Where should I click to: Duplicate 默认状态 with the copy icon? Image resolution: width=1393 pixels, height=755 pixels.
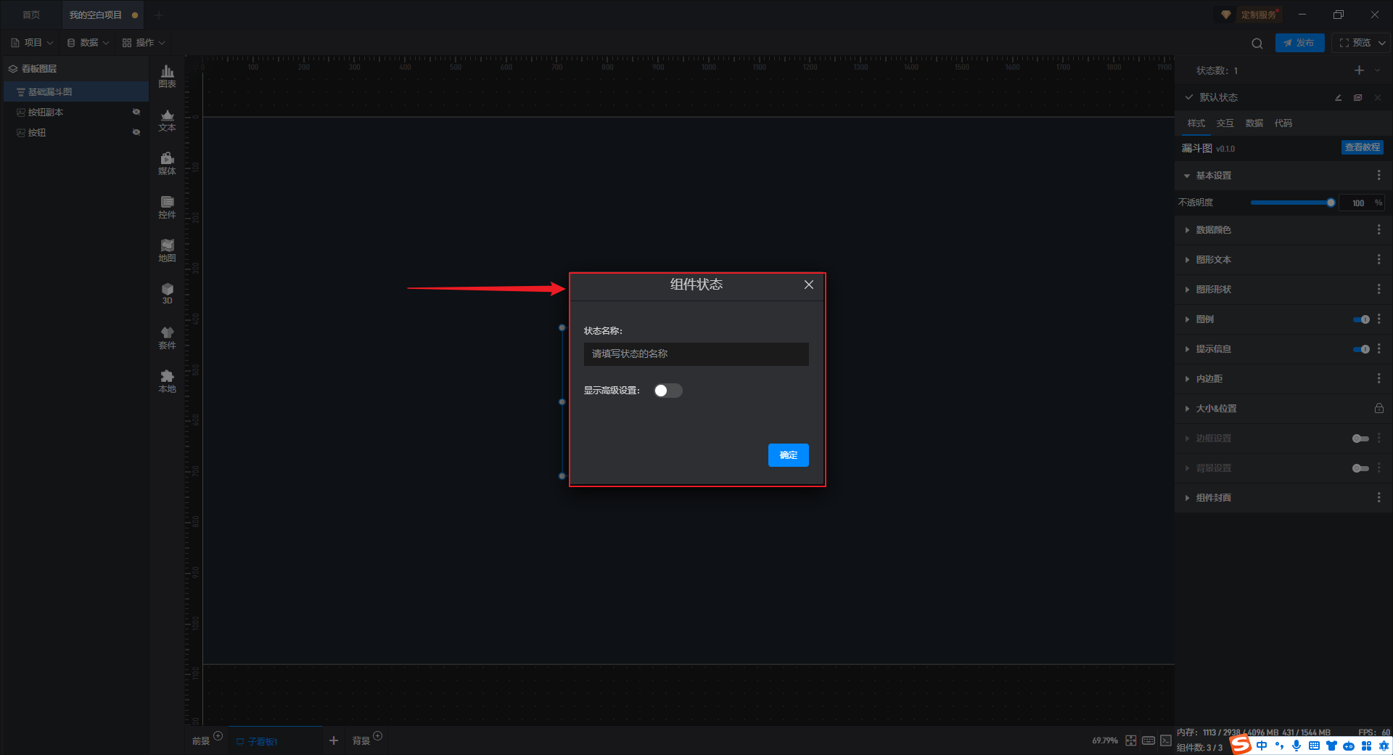coord(1357,97)
